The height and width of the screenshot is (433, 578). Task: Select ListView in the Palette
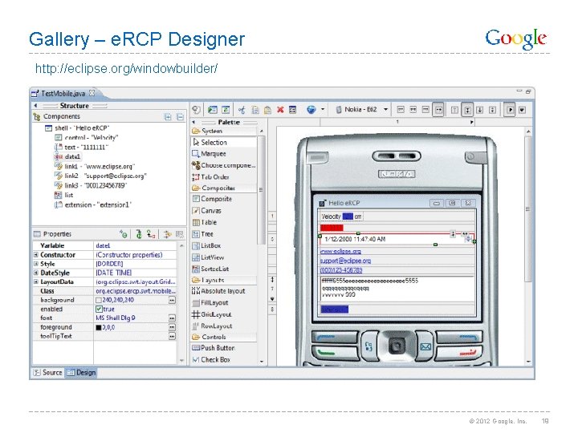coord(208,257)
